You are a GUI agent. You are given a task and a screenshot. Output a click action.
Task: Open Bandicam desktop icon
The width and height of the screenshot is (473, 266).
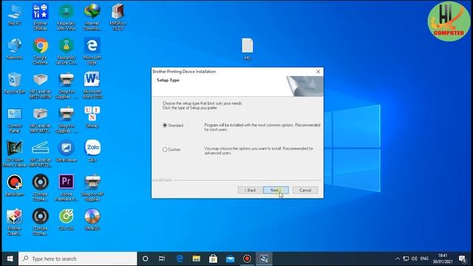point(15,185)
